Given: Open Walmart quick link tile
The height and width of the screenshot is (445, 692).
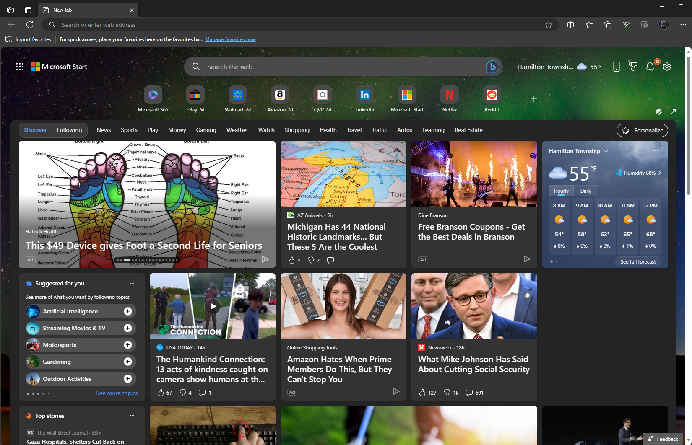Looking at the screenshot, I should (x=238, y=99).
